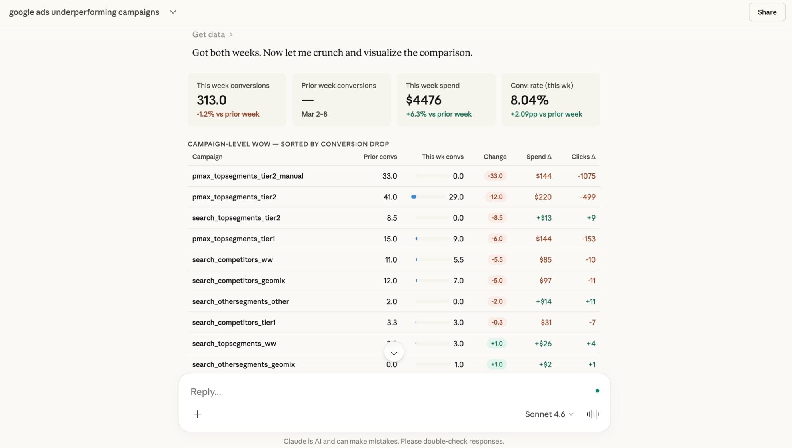The width and height of the screenshot is (792, 448).
Task: Click the green status dot in reply box
Action: pyautogui.click(x=598, y=390)
